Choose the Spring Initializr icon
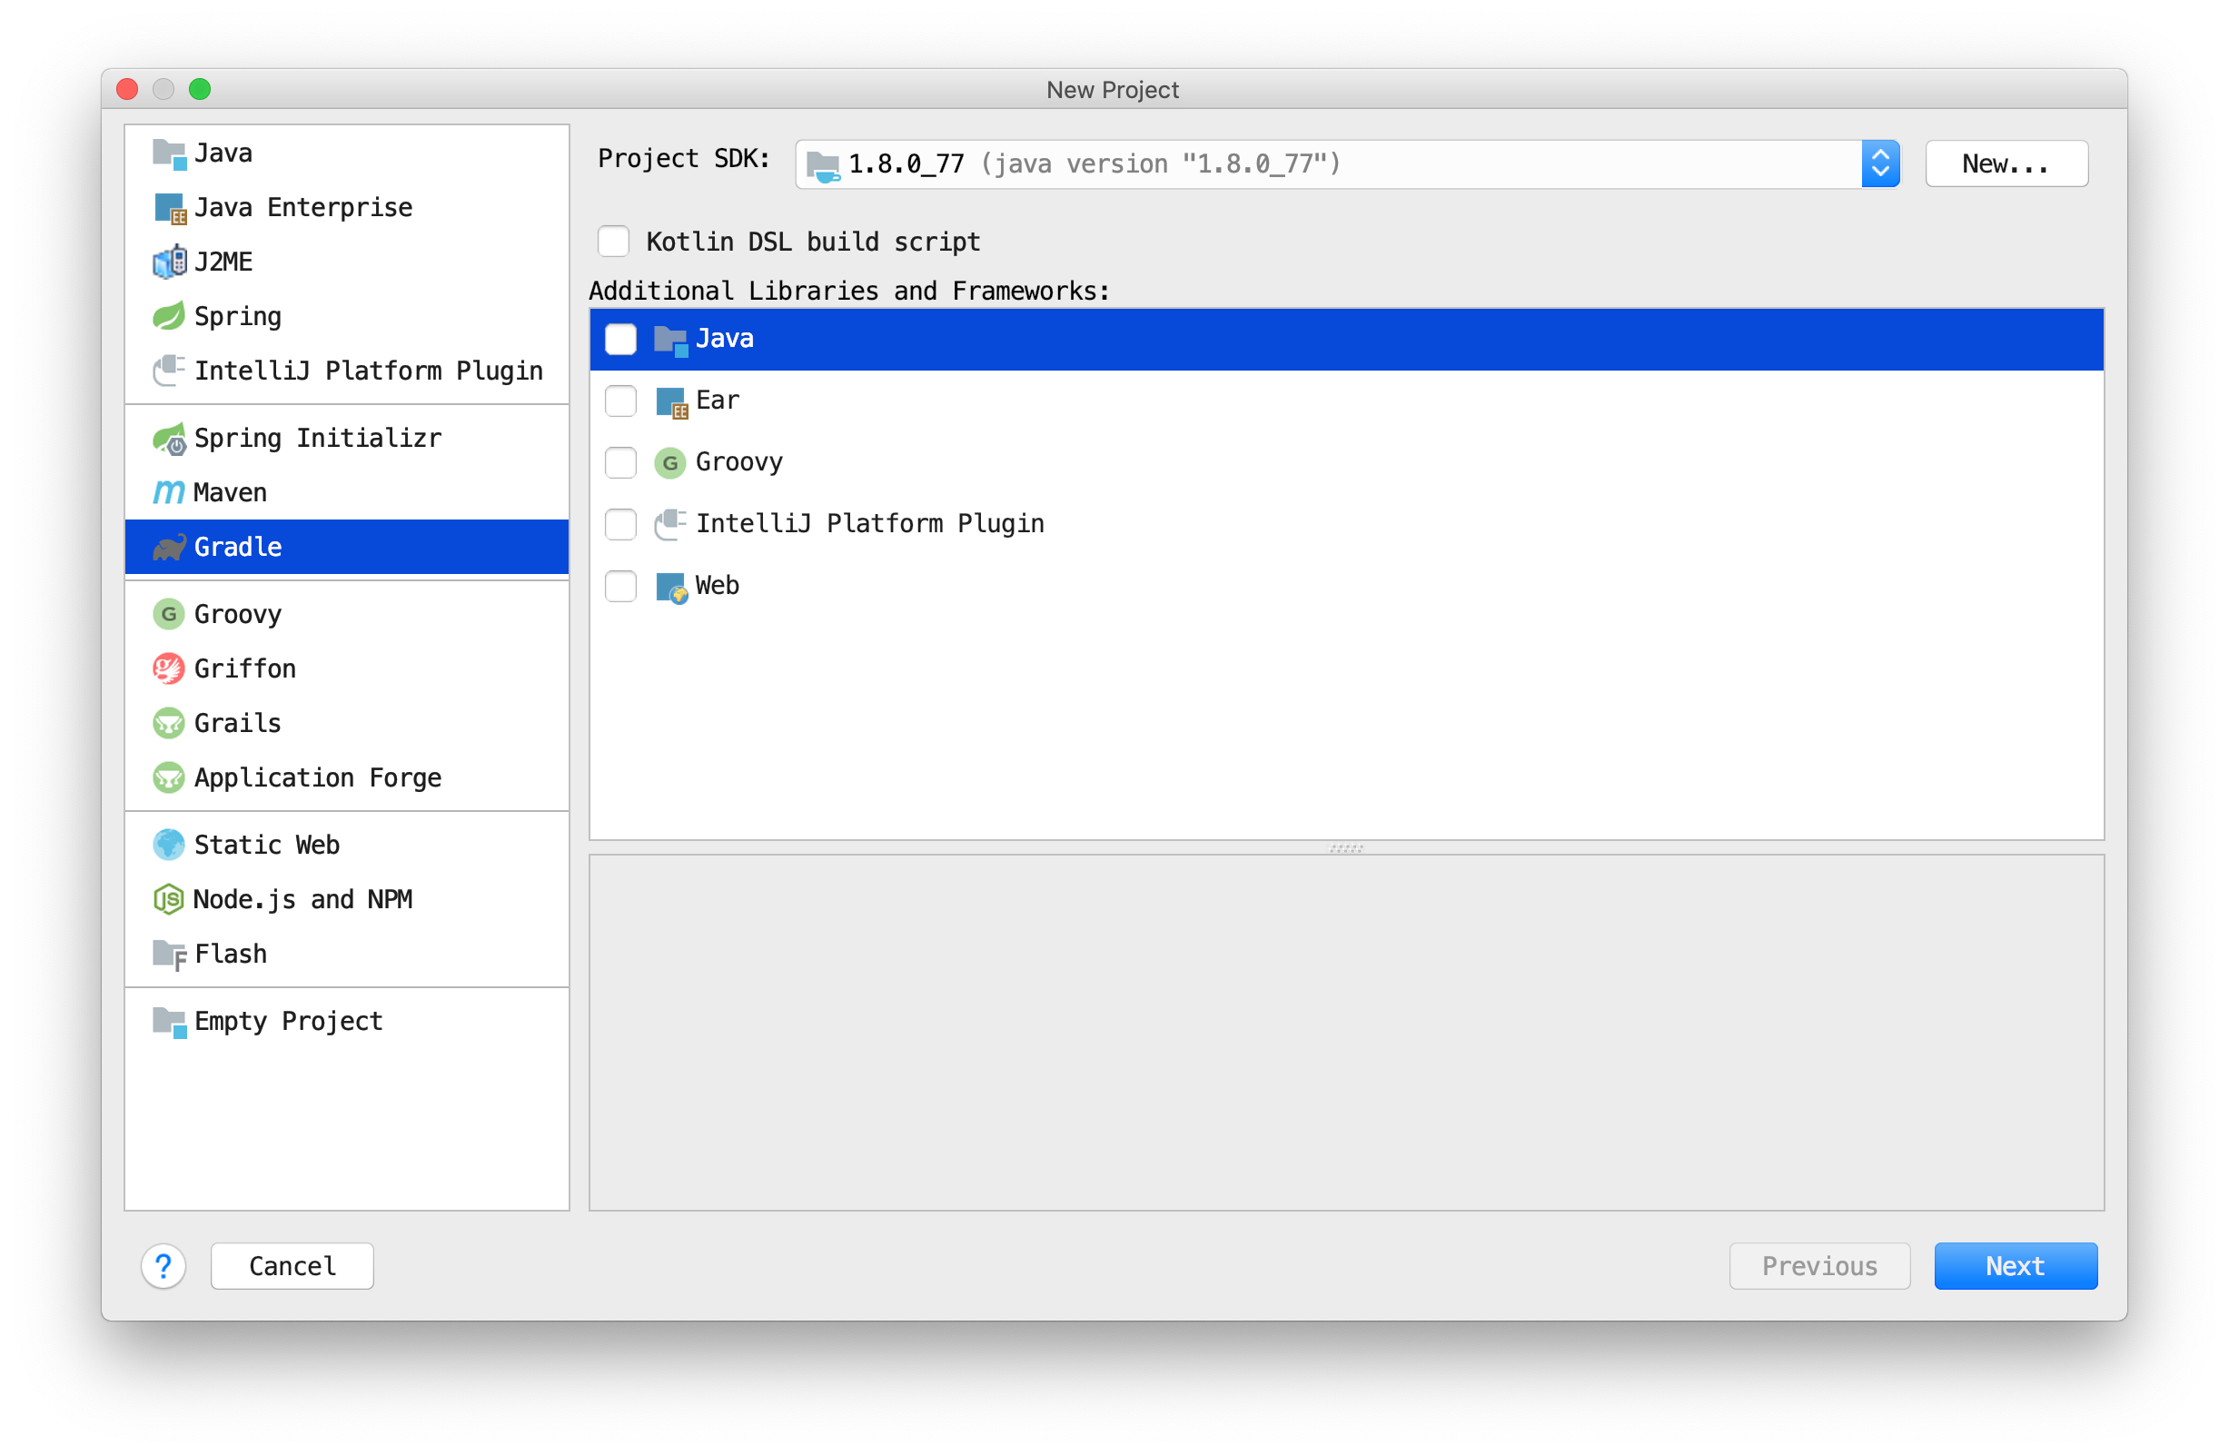This screenshot has width=2229, height=1455. click(x=170, y=438)
